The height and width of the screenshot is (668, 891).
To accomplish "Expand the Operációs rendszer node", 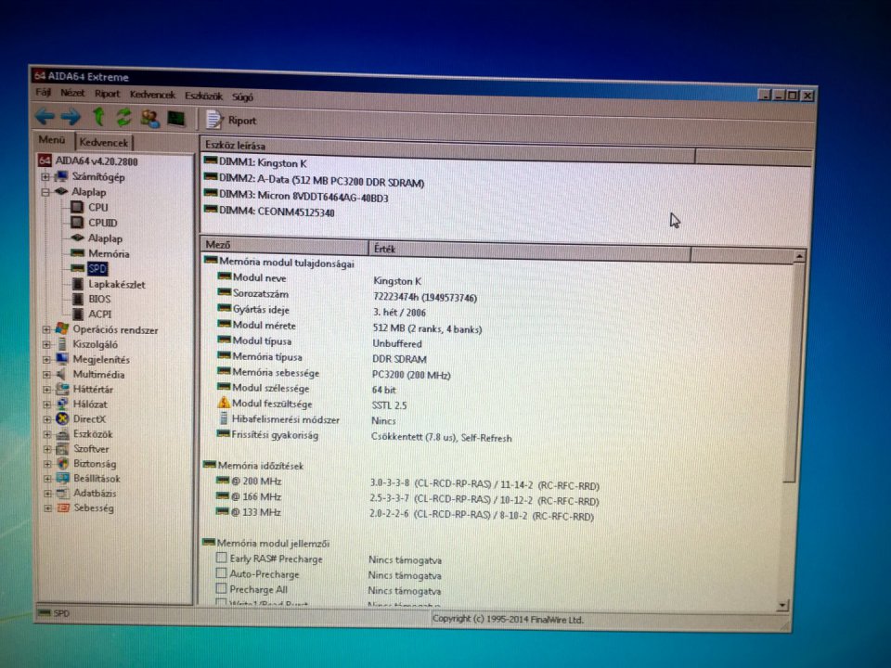I will 46,329.
